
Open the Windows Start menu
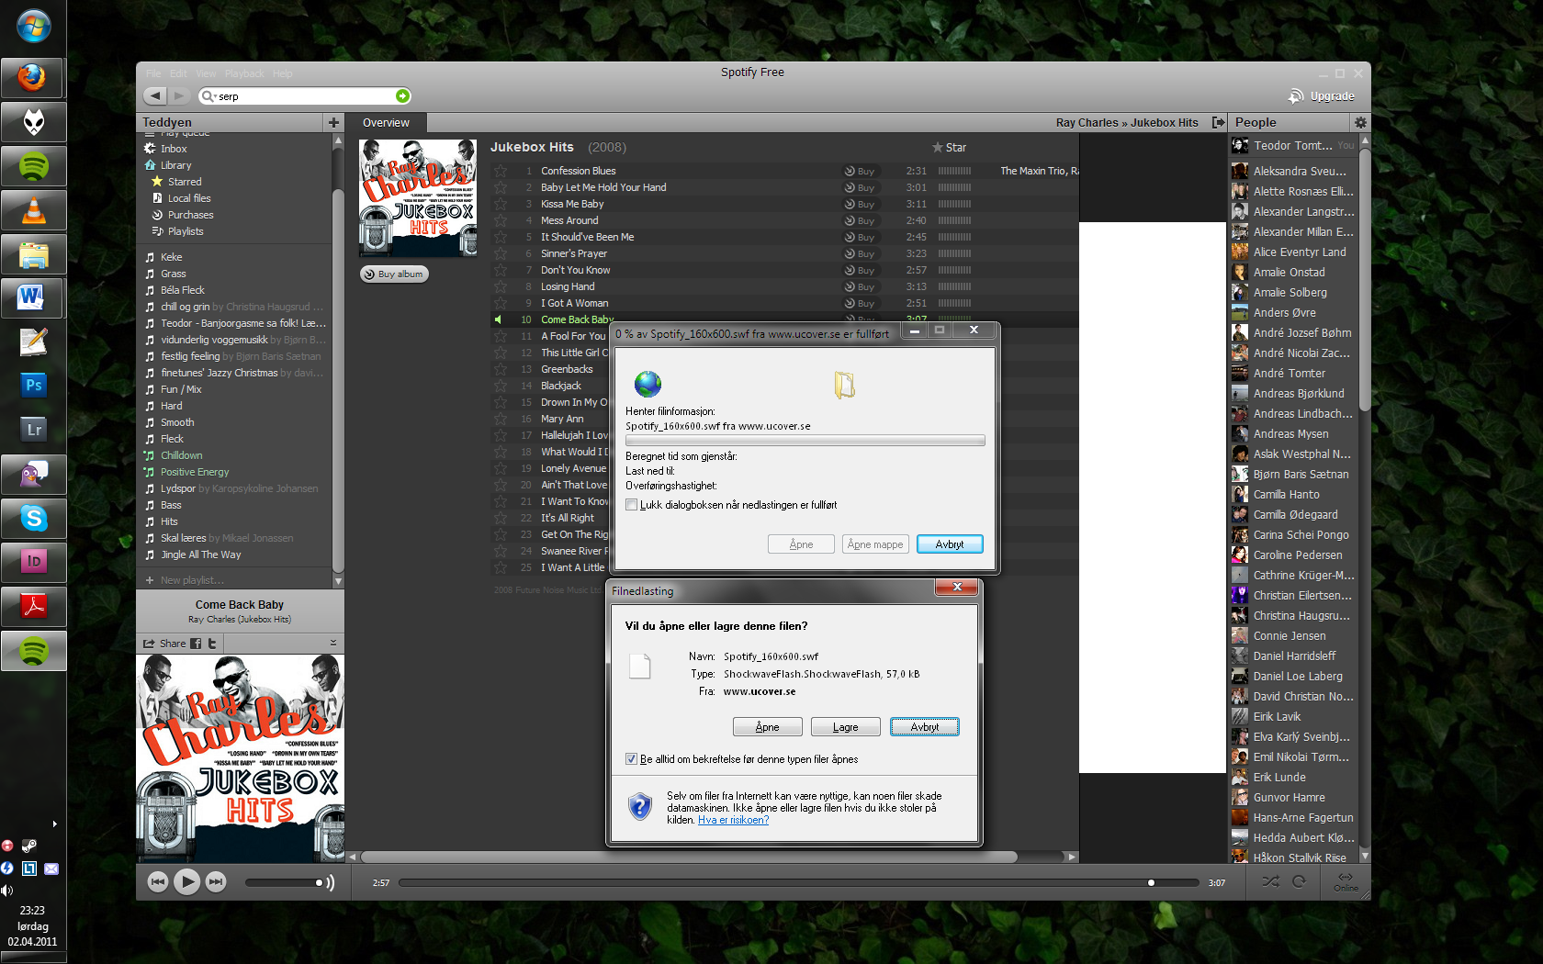pos(33,26)
